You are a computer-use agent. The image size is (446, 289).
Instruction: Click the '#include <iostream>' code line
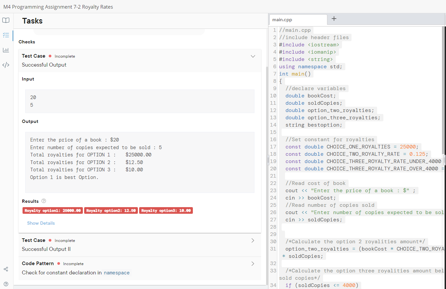pyautogui.click(x=309, y=45)
